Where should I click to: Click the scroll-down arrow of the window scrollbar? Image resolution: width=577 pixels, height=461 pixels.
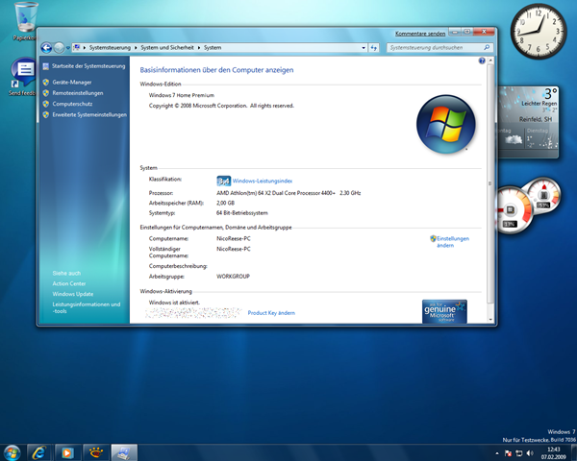[x=490, y=320]
